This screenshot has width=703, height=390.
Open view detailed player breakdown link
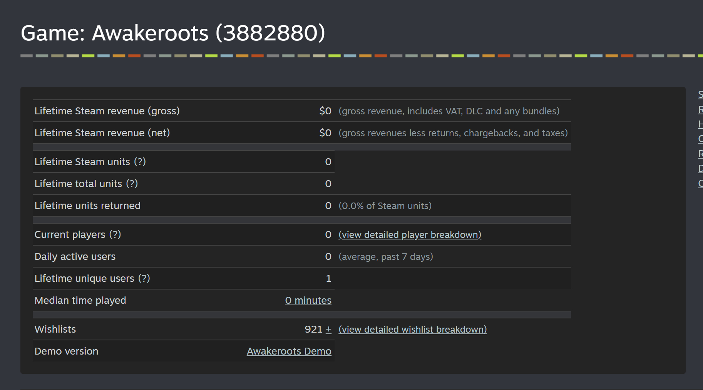point(410,235)
